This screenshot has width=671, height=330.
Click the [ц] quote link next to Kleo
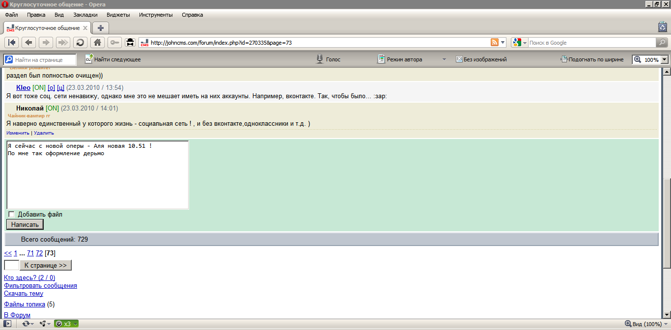(x=61, y=87)
